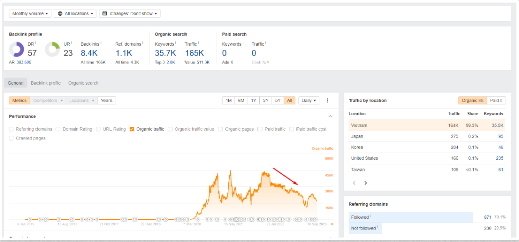This screenshot has height=242, width=519.
Task: Click the previous page arrow under locations
Action: 354,183
